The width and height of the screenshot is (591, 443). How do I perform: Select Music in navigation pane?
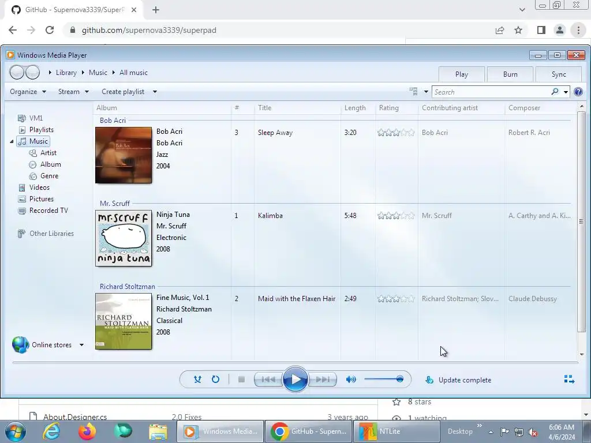(x=34, y=141)
